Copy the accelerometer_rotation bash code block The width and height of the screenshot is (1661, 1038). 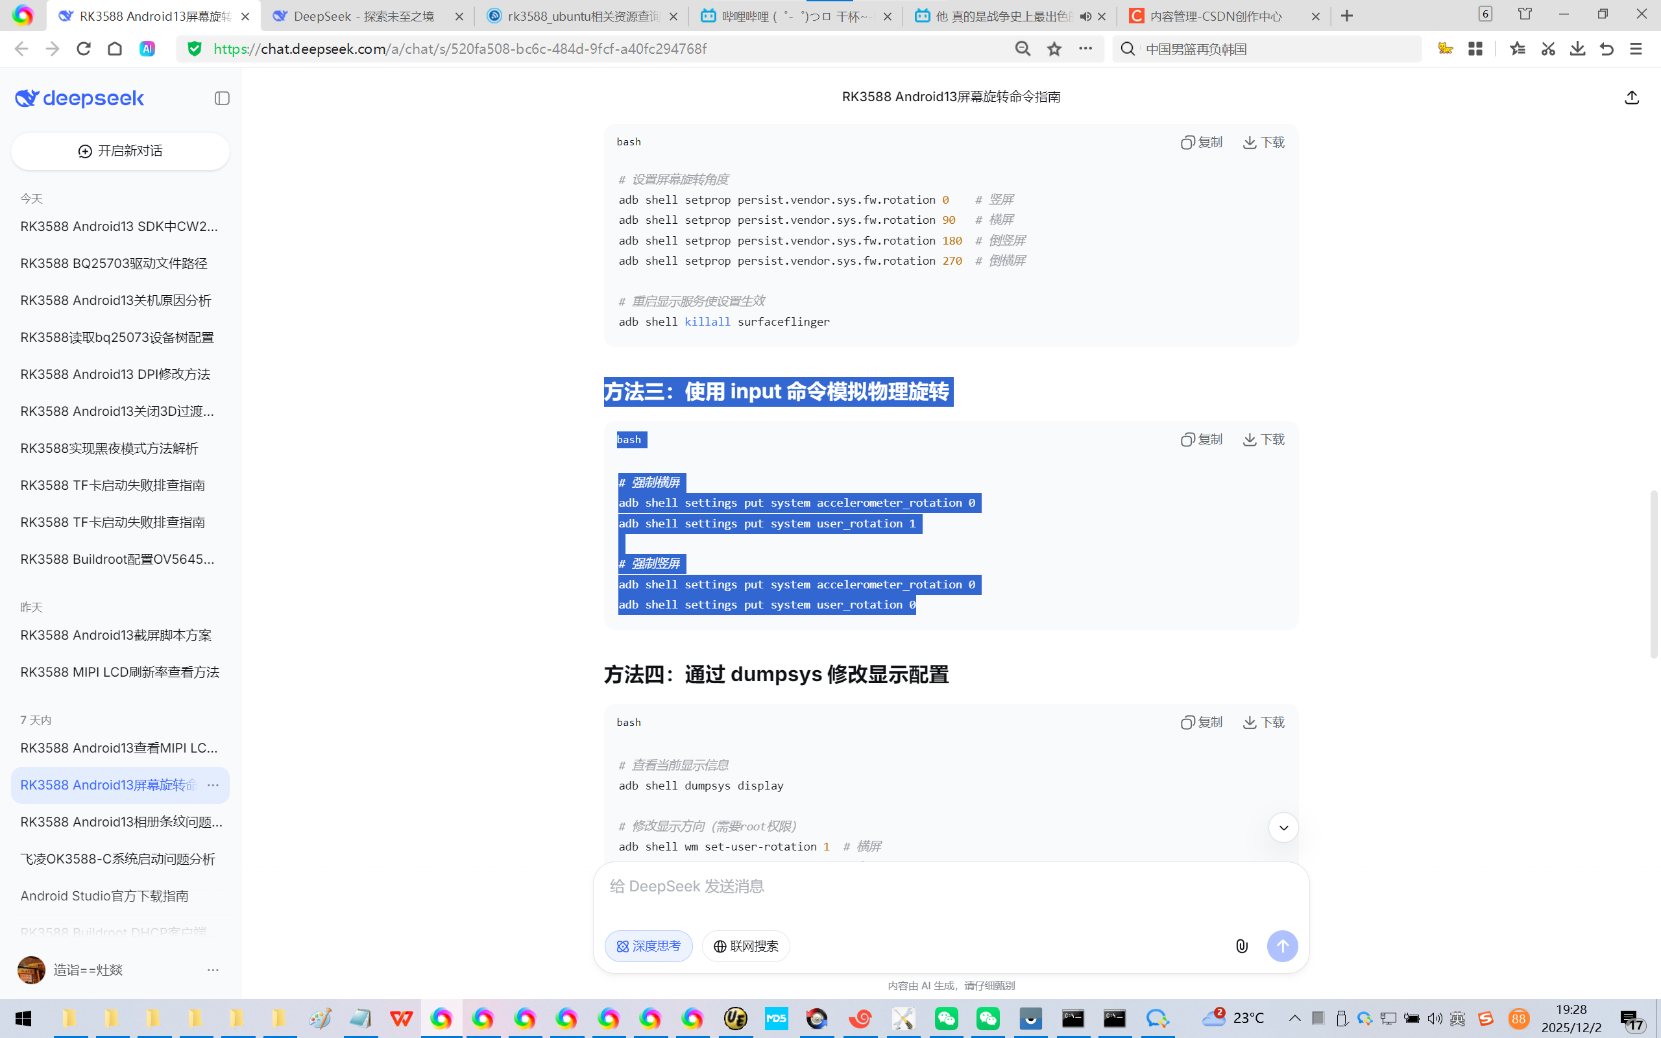(1202, 439)
